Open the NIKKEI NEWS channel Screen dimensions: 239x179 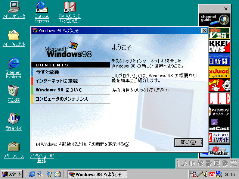click(x=220, y=46)
